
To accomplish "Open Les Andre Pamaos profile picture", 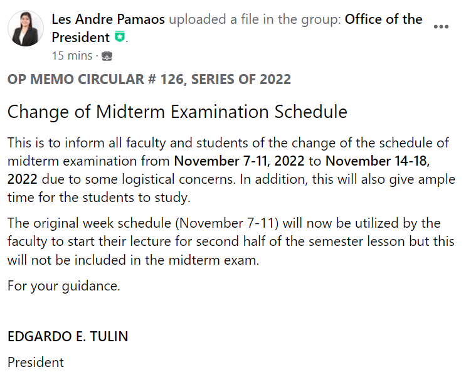I will [26, 29].
